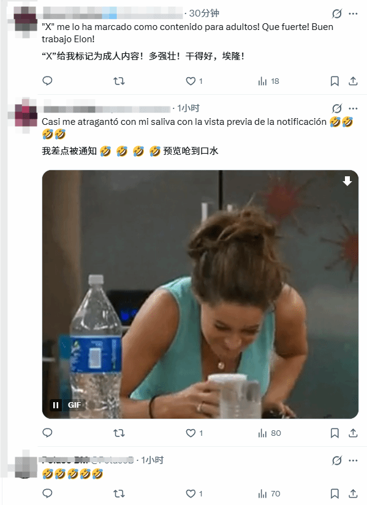367x505 pixels.
Task: Bookmark the 30分钟 post
Action: tap(335, 81)
